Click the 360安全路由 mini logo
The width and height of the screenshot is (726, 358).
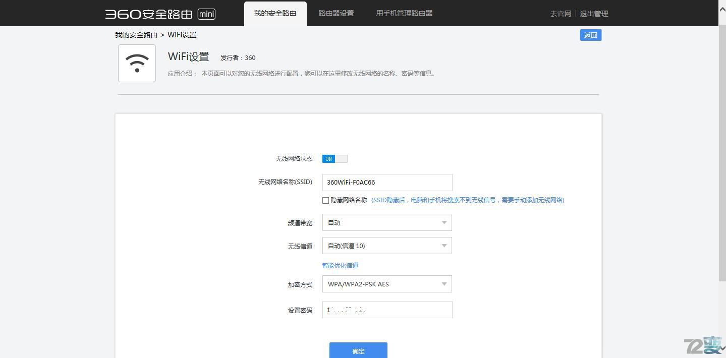[x=159, y=14]
